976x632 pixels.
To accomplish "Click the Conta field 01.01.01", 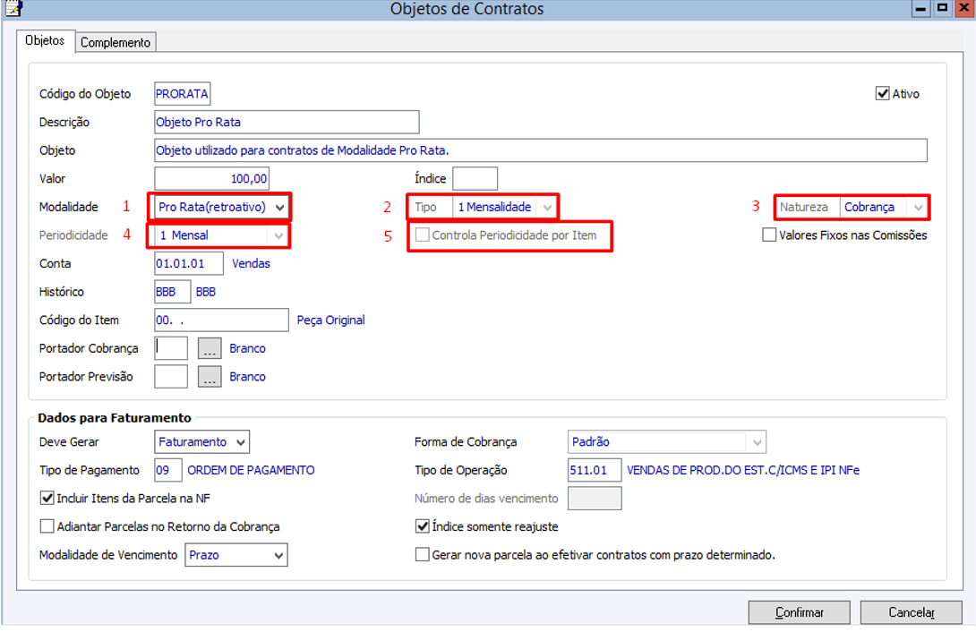I will pos(189,264).
